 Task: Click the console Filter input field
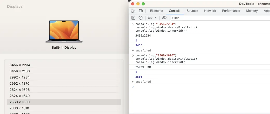point(220,18)
